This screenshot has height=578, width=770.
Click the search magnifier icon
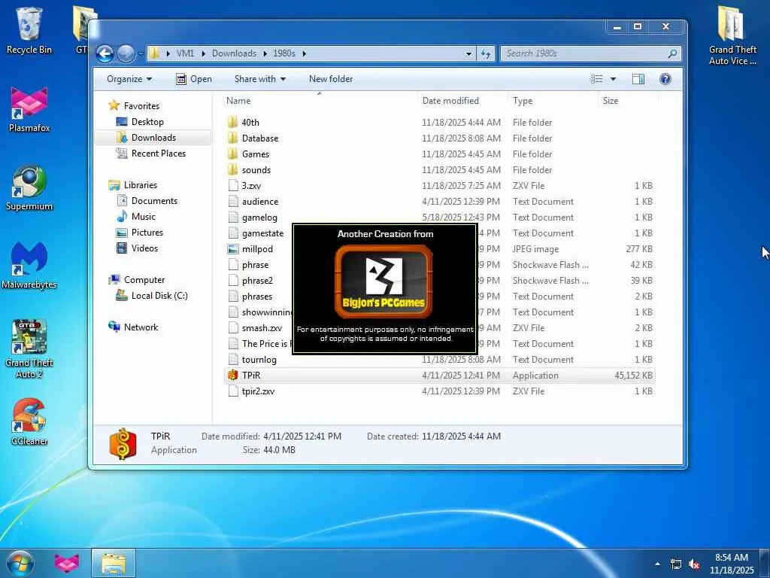672,53
